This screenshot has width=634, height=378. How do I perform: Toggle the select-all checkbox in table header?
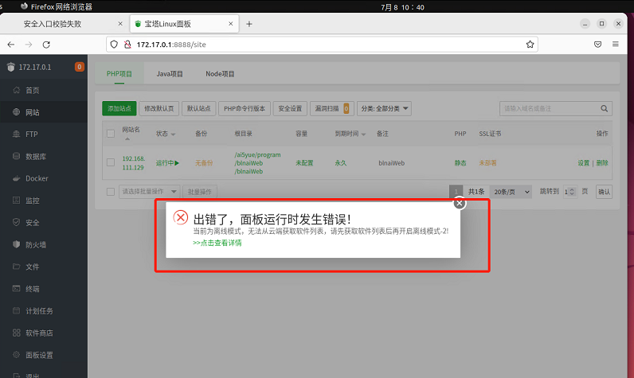click(111, 134)
